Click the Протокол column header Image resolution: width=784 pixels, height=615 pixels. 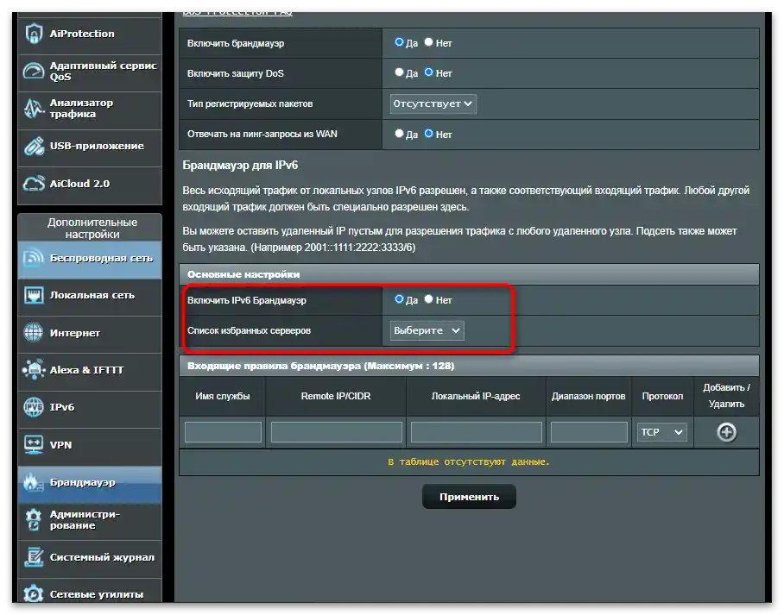point(662,396)
